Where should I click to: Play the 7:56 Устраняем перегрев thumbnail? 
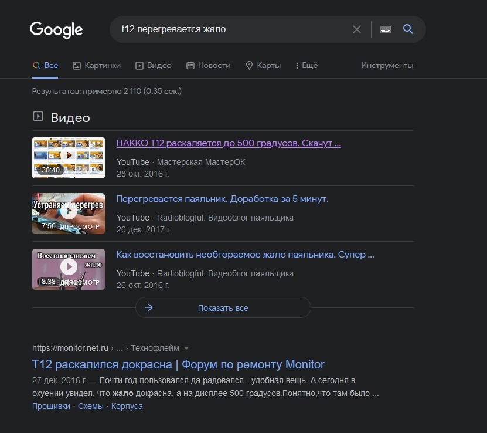[x=69, y=213]
